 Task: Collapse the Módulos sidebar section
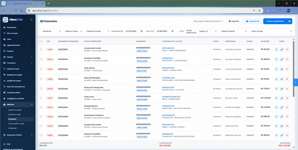coord(18,105)
